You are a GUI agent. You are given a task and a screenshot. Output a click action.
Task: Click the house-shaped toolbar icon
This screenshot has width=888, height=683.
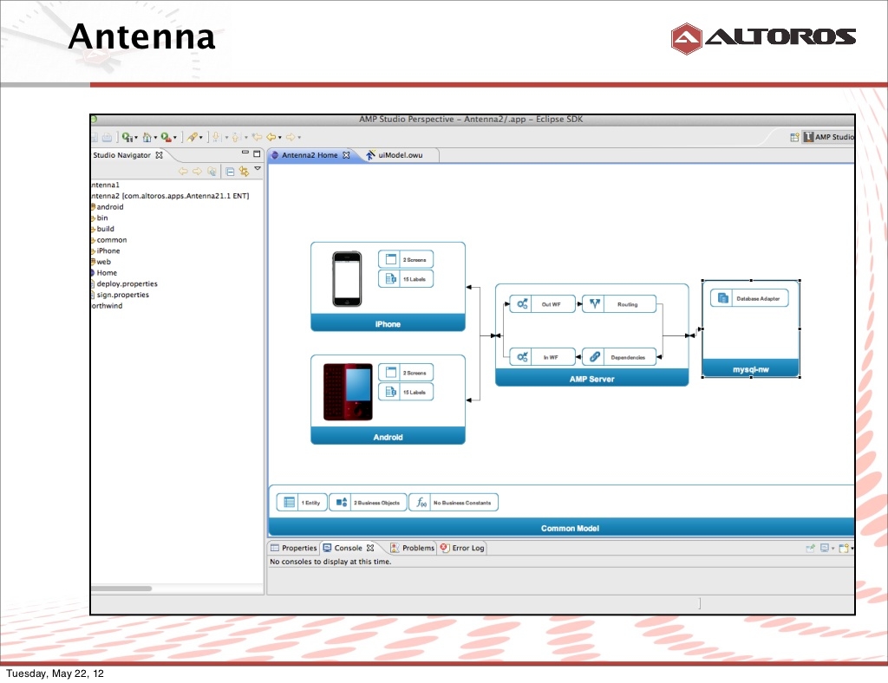147,137
